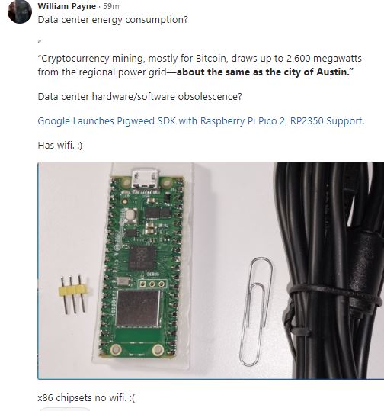Click the 'Data center energy consumption?' text
Screen dimensions: 384x411
[113, 20]
